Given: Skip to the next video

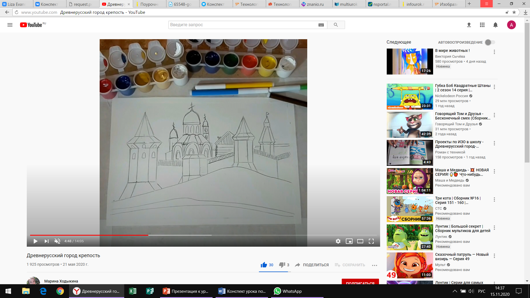Looking at the screenshot, I should click(47, 241).
